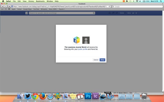
Task: Open Preview from the dock
Action: coord(65,96)
